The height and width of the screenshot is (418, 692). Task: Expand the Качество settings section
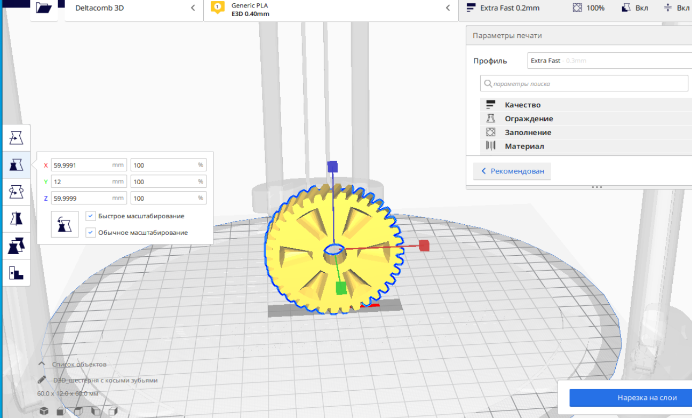click(586, 105)
